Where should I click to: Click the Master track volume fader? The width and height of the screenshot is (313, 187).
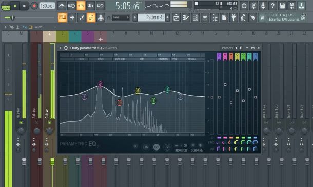(24, 161)
